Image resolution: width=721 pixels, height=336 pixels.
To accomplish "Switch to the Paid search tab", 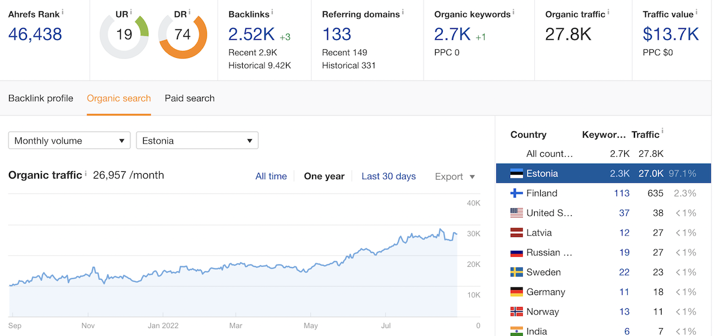I will click(190, 98).
